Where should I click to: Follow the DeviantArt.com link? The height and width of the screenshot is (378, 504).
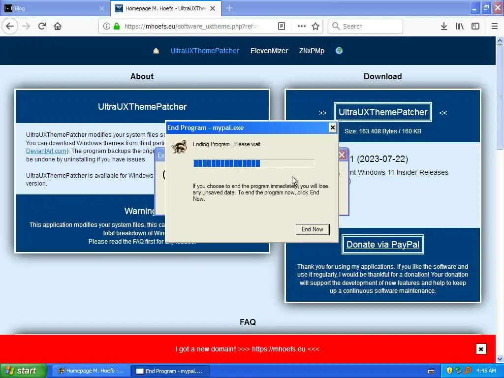(x=46, y=151)
